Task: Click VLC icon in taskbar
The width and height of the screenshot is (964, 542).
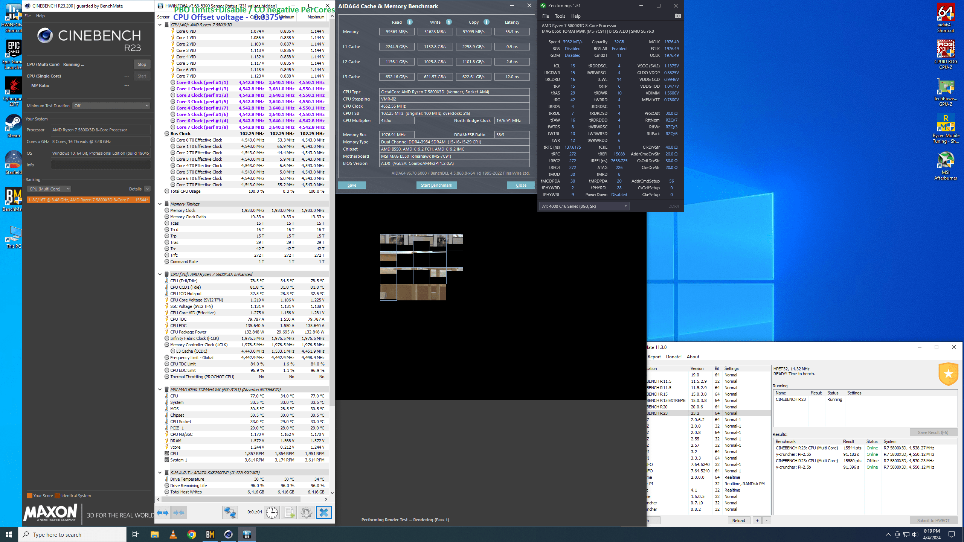Action: 173,534
